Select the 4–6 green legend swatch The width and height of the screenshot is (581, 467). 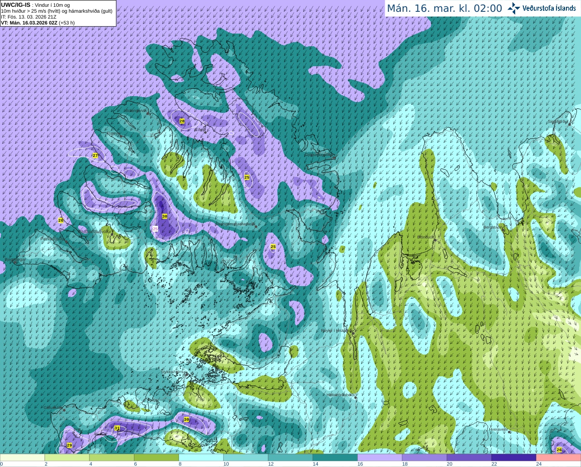[x=112, y=457]
